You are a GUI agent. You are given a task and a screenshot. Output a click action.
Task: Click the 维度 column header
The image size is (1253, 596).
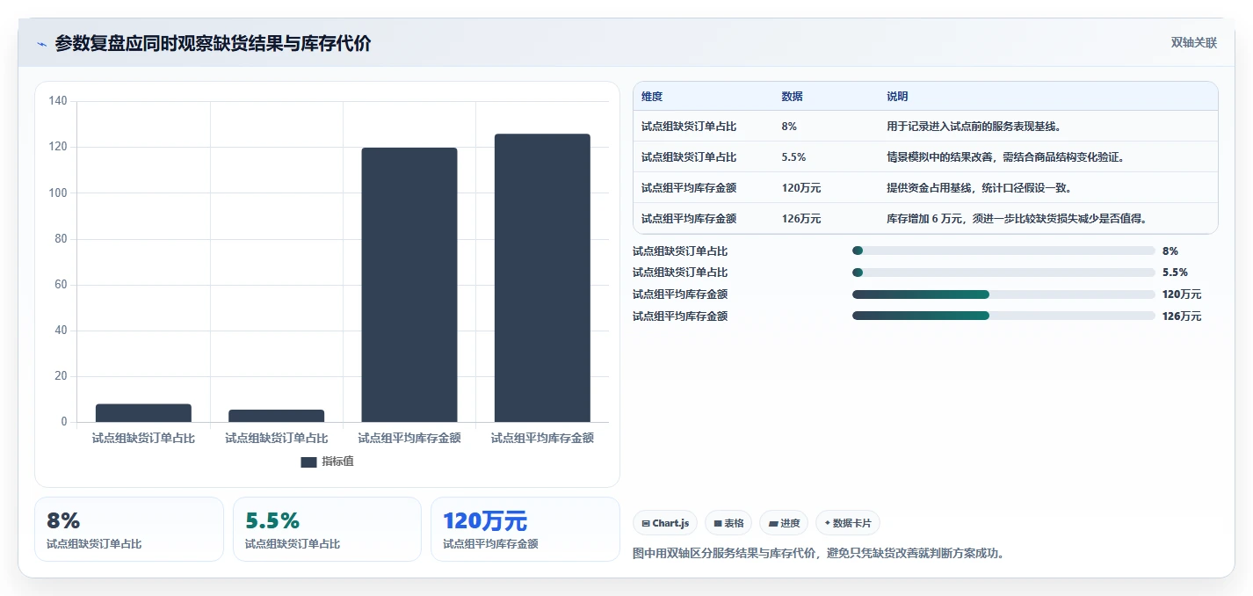tap(652, 97)
